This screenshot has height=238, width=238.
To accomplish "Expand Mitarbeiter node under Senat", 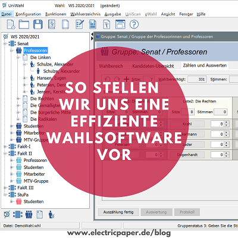I will 12,133.
